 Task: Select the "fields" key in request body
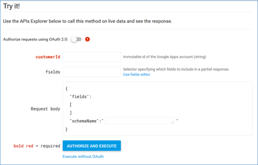click(x=79, y=97)
